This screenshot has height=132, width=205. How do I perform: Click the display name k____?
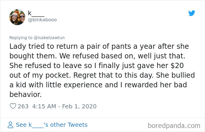pyautogui.click(x=36, y=13)
